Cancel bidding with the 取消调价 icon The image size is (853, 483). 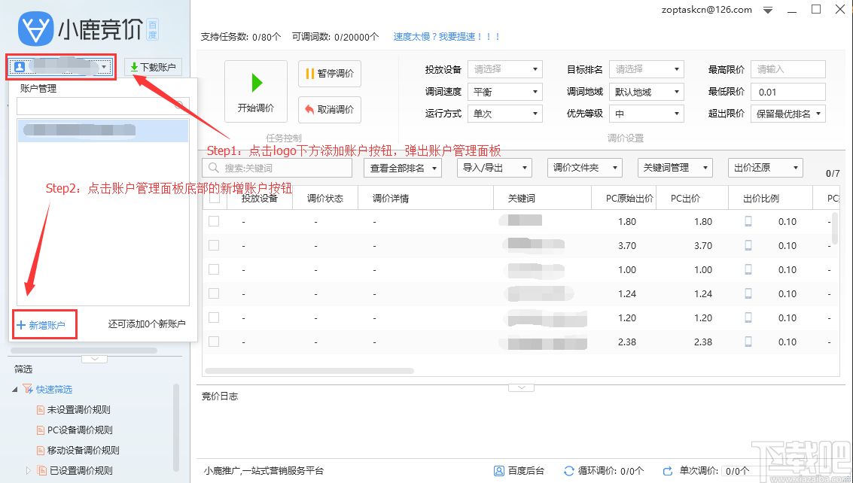(310, 109)
